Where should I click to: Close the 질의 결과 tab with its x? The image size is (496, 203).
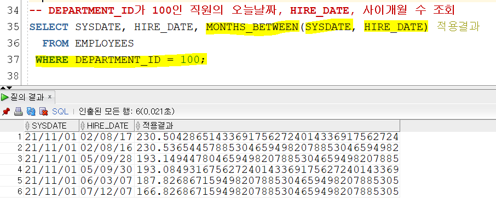49,97
